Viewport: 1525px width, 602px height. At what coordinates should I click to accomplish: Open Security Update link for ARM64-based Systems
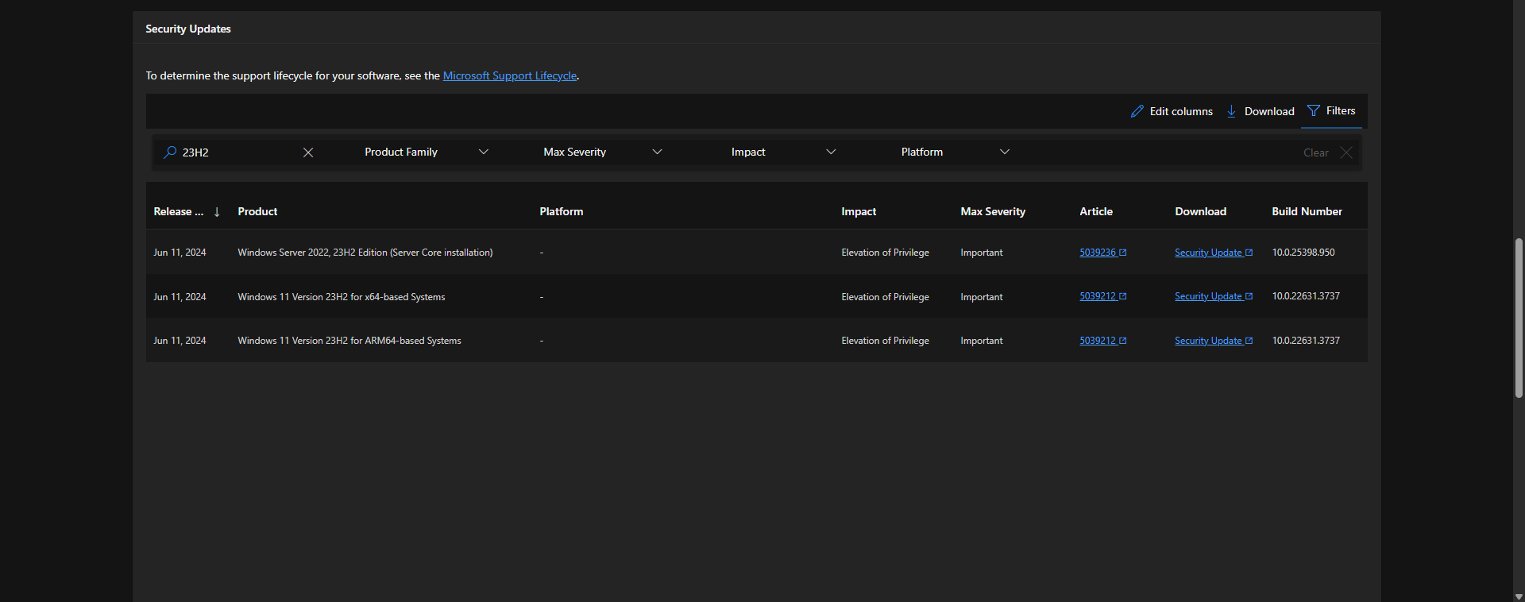pyautogui.click(x=1208, y=341)
